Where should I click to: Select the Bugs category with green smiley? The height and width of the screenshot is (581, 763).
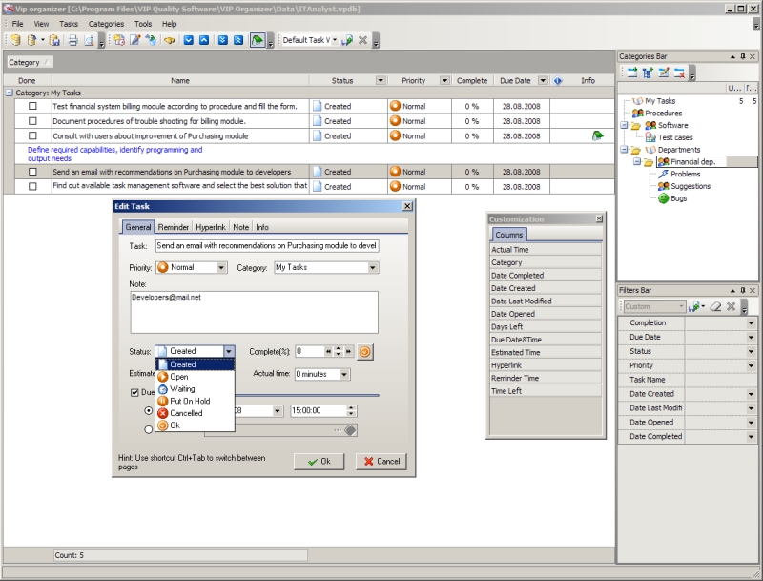tap(675, 198)
